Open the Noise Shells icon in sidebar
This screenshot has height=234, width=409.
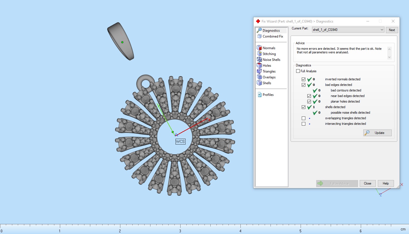click(x=259, y=59)
